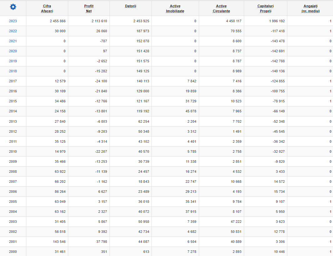Open the 2018 year link
The width and height of the screenshot is (333, 256).
point(13,71)
